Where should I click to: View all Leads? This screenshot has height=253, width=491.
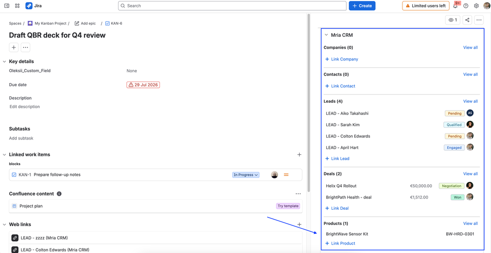coord(470,101)
